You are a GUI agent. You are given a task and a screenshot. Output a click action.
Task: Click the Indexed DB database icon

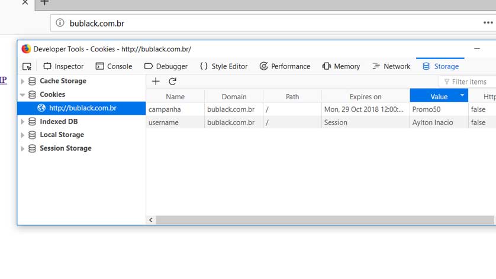point(32,122)
